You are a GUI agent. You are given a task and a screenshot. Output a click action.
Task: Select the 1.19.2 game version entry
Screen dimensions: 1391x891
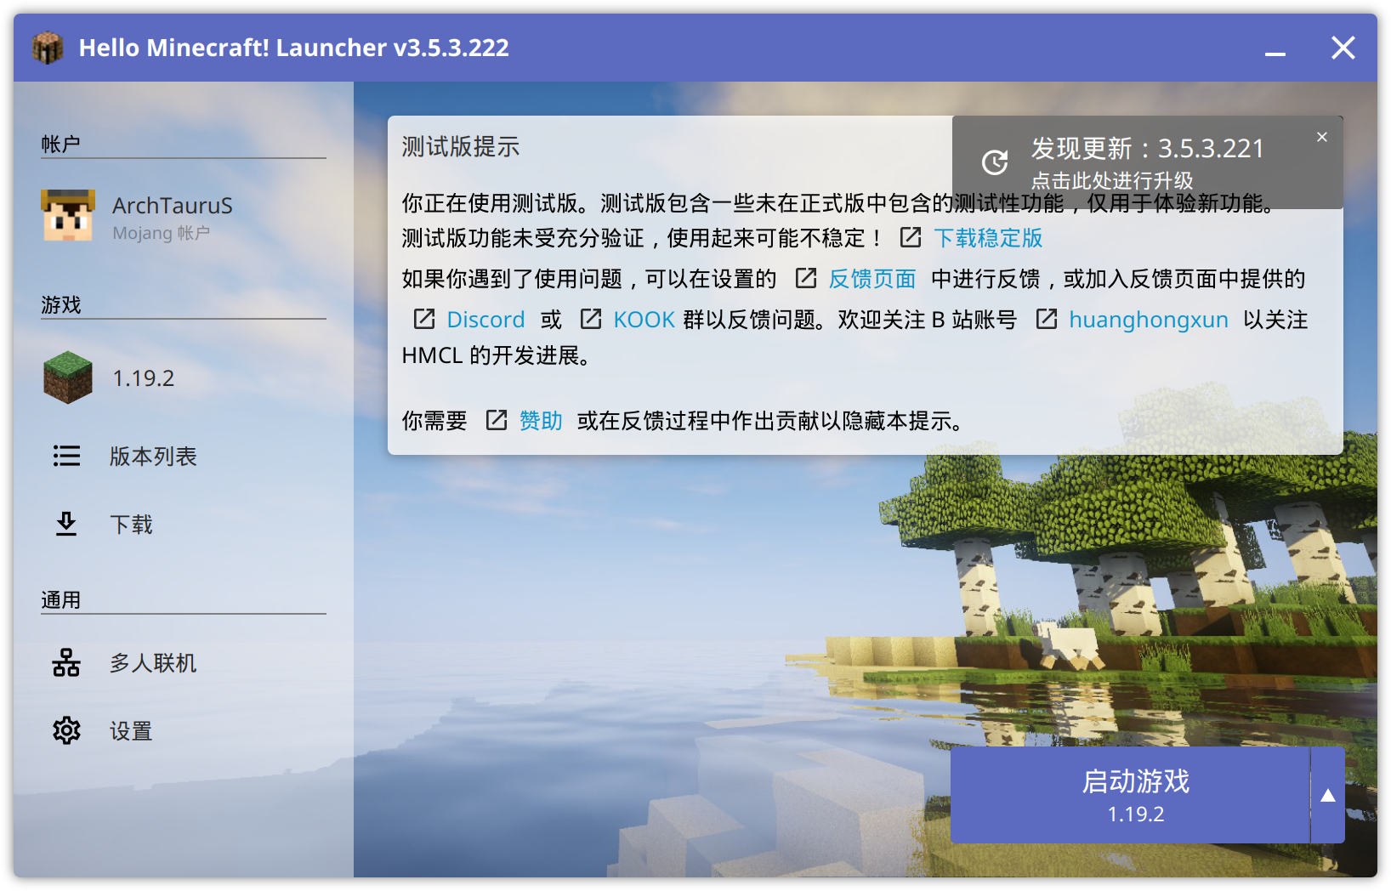pos(184,377)
